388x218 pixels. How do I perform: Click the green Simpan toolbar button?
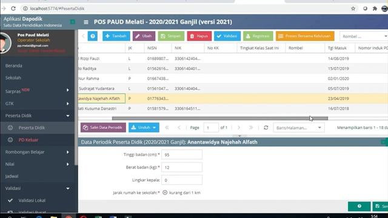click(x=171, y=36)
